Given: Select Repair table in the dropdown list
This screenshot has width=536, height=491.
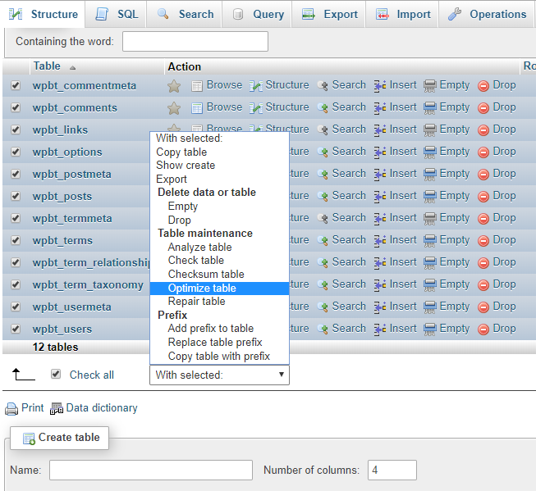Looking at the screenshot, I should click(196, 302).
